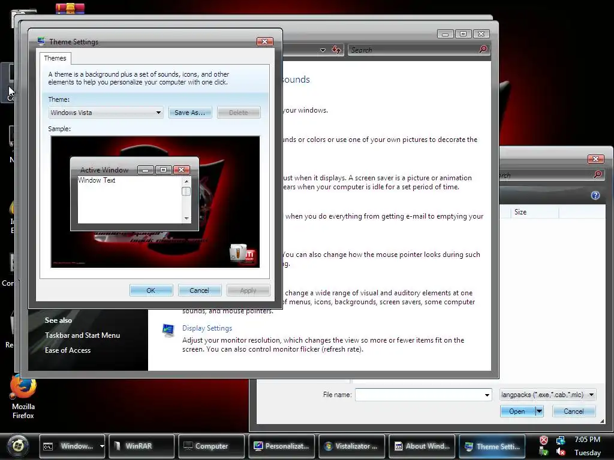The height and width of the screenshot is (460, 614).
Task: Minimize the Personalization window
Action: click(x=446, y=34)
